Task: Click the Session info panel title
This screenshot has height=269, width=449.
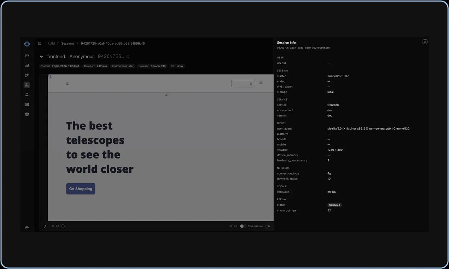Action: (x=286, y=43)
